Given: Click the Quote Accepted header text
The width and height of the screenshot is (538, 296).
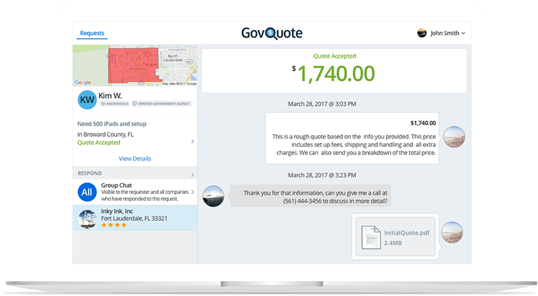Looking at the screenshot, I should coord(334,56).
